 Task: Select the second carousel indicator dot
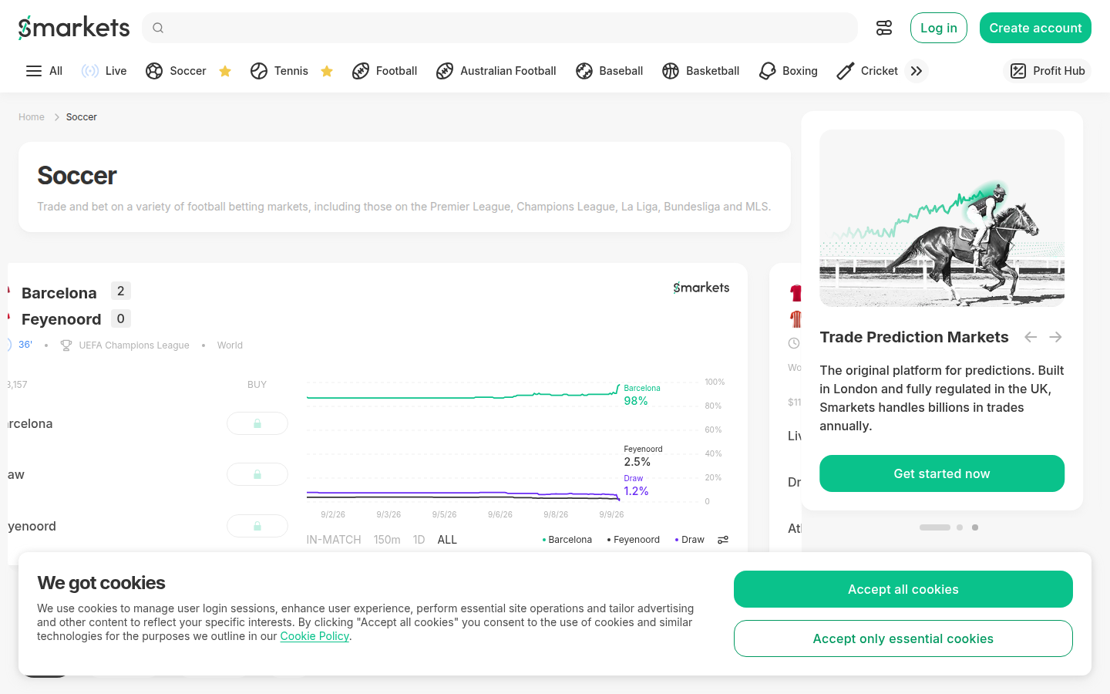[x=960, y=527]
